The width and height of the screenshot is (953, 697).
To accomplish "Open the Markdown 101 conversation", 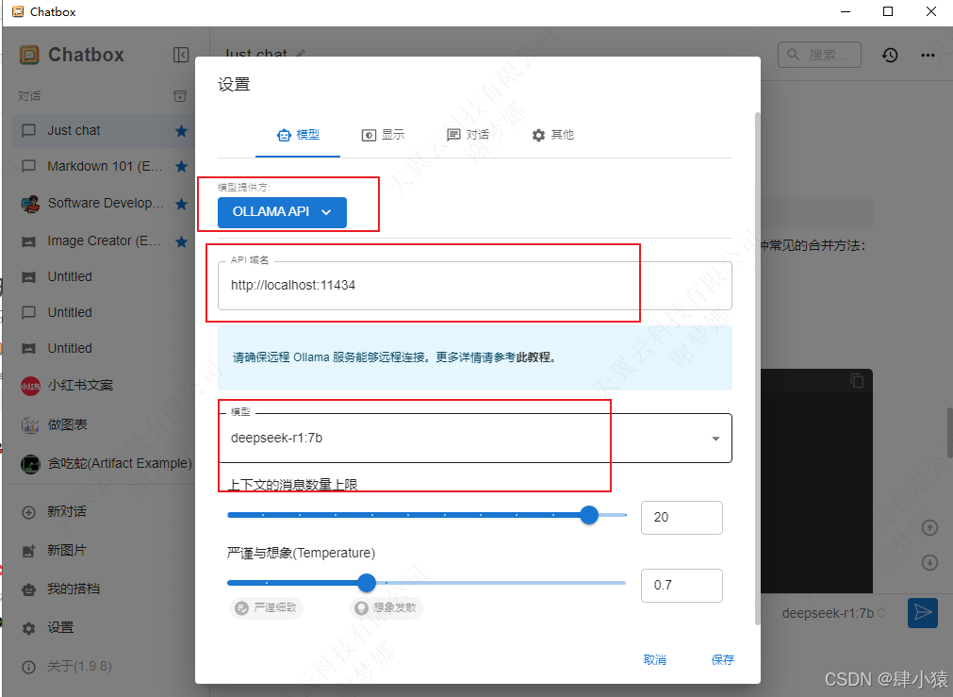I will tap(104, 167).
